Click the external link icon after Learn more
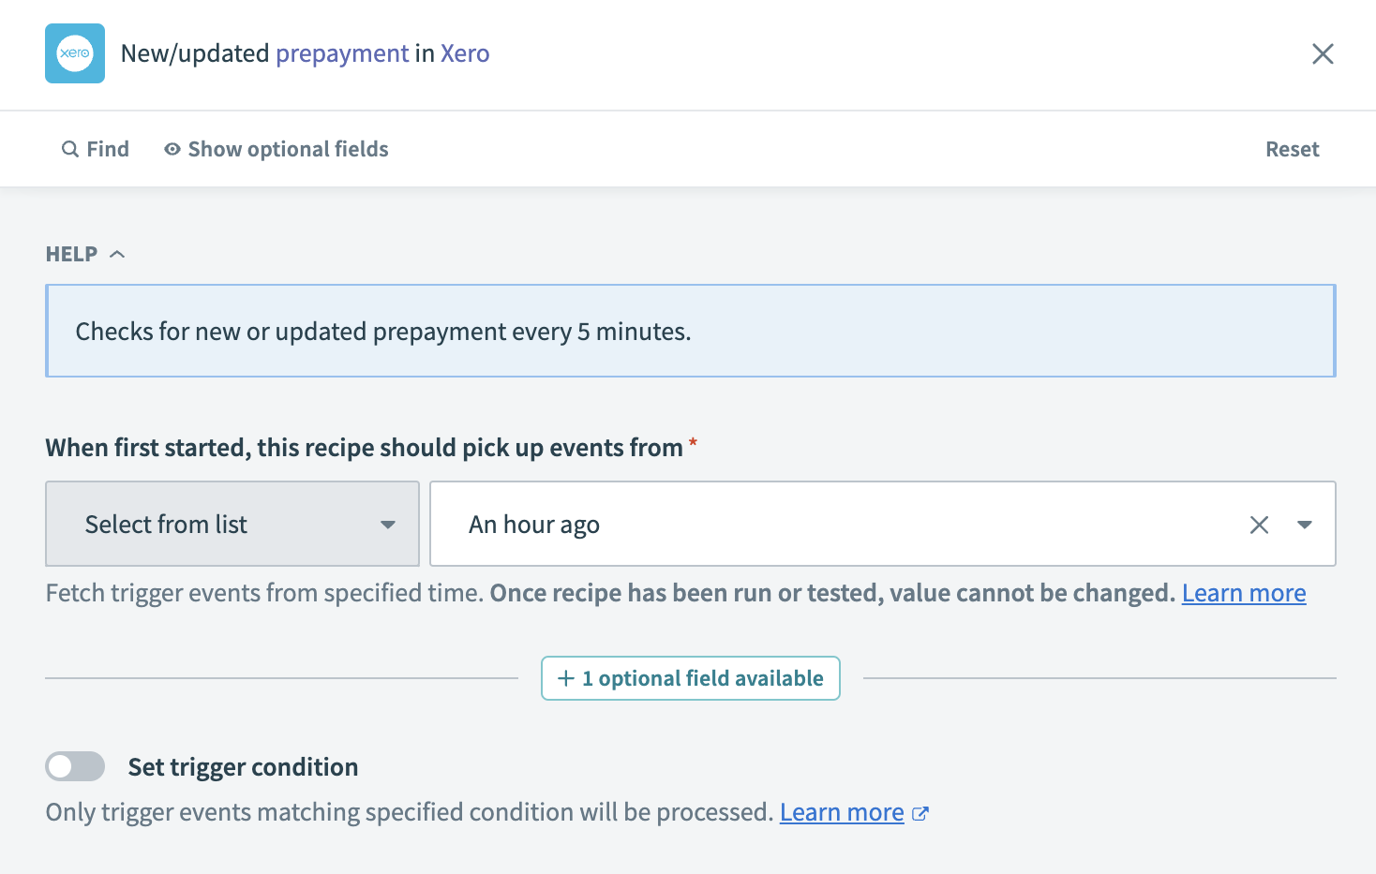 [920, 813]
